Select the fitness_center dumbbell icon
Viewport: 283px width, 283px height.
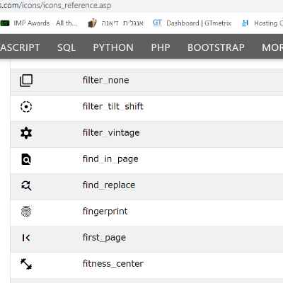pyautogui.click(x=26, y=264)
